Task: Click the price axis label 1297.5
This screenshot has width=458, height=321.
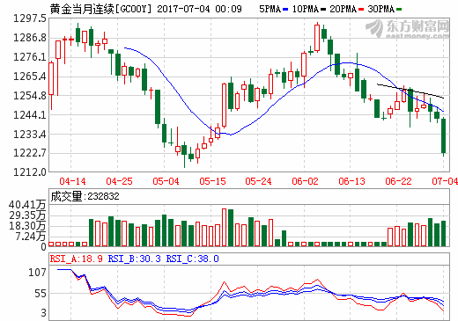Action: pos(30,18)
